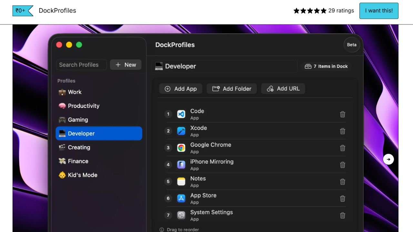Click the dock tray icon beside 7 Items
413x232 pixels.
point(308,66)
